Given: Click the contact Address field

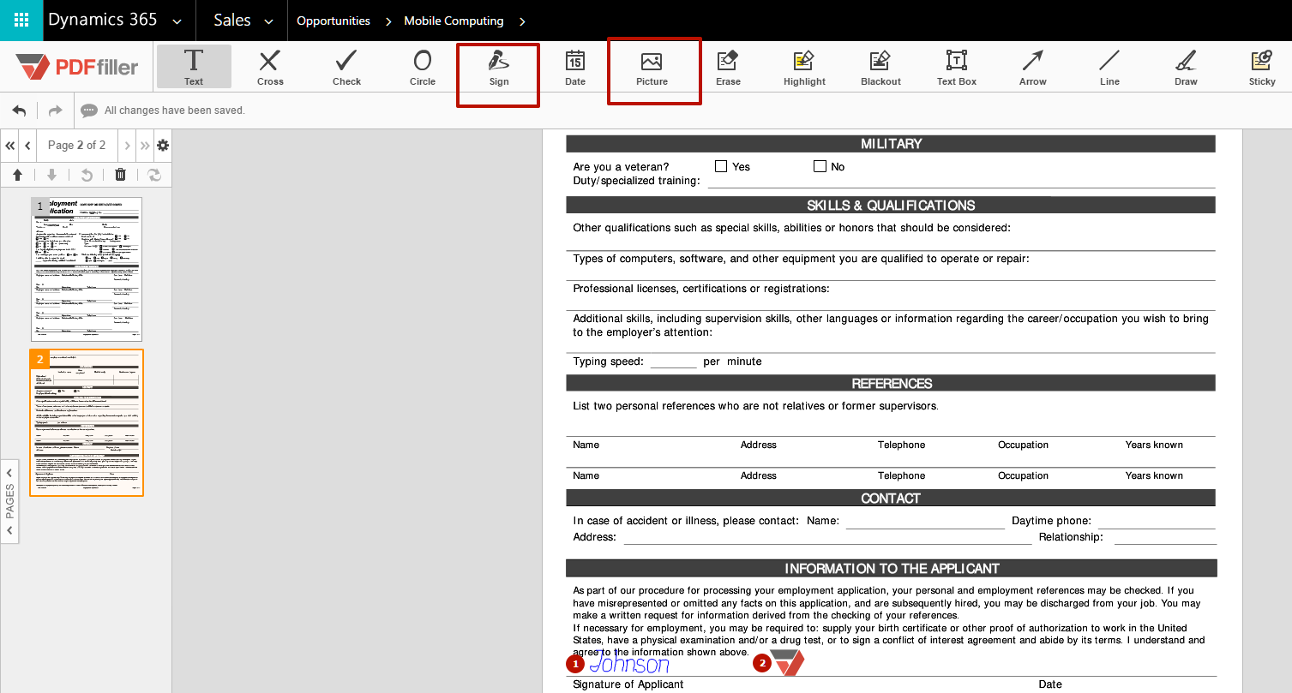Looking at the screenshot, I should (827, 537).
